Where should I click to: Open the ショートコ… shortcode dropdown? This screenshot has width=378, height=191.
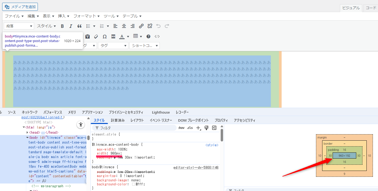(144, 46)
